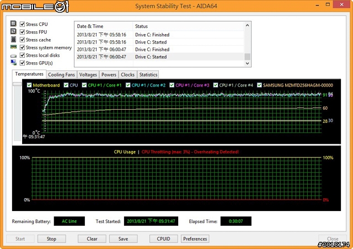This screenshot has height=249, width=353.
Task: Click the disk drive icon beside Stress local disks
Action: coord(13,56)
